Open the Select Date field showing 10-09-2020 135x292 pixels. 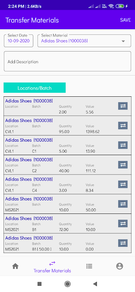[19, 41]
